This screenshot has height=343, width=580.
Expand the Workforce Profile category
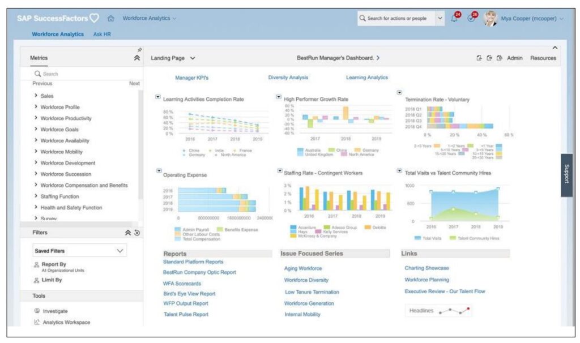point(36,106)
